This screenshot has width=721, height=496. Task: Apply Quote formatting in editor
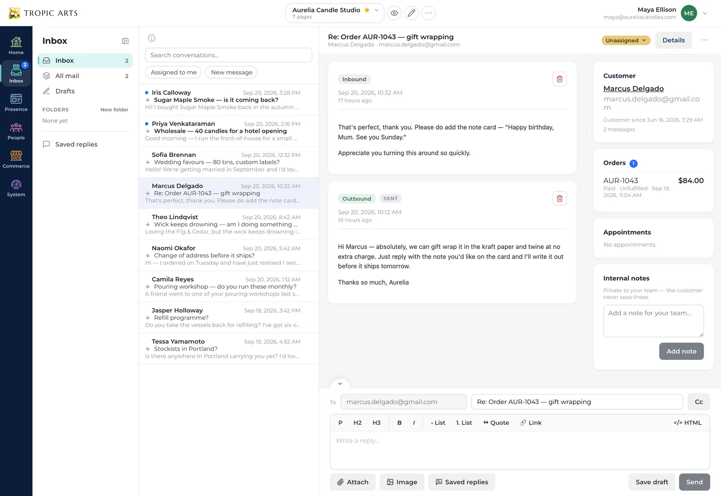click(x=496, y=423)
